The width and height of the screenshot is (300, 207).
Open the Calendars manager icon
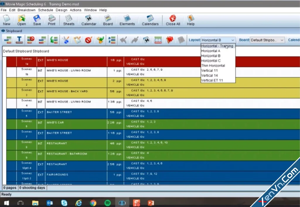pyautogui.click(x=150, y=20)
